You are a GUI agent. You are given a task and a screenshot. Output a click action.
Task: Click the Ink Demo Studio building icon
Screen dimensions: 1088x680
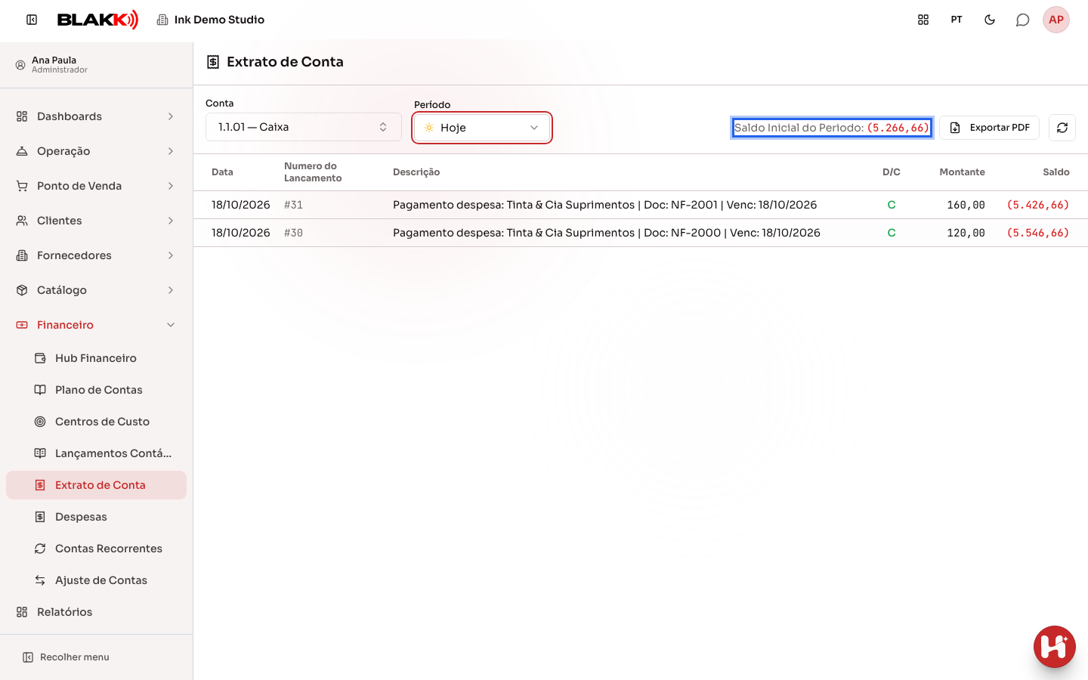click(x=162, y=20)
